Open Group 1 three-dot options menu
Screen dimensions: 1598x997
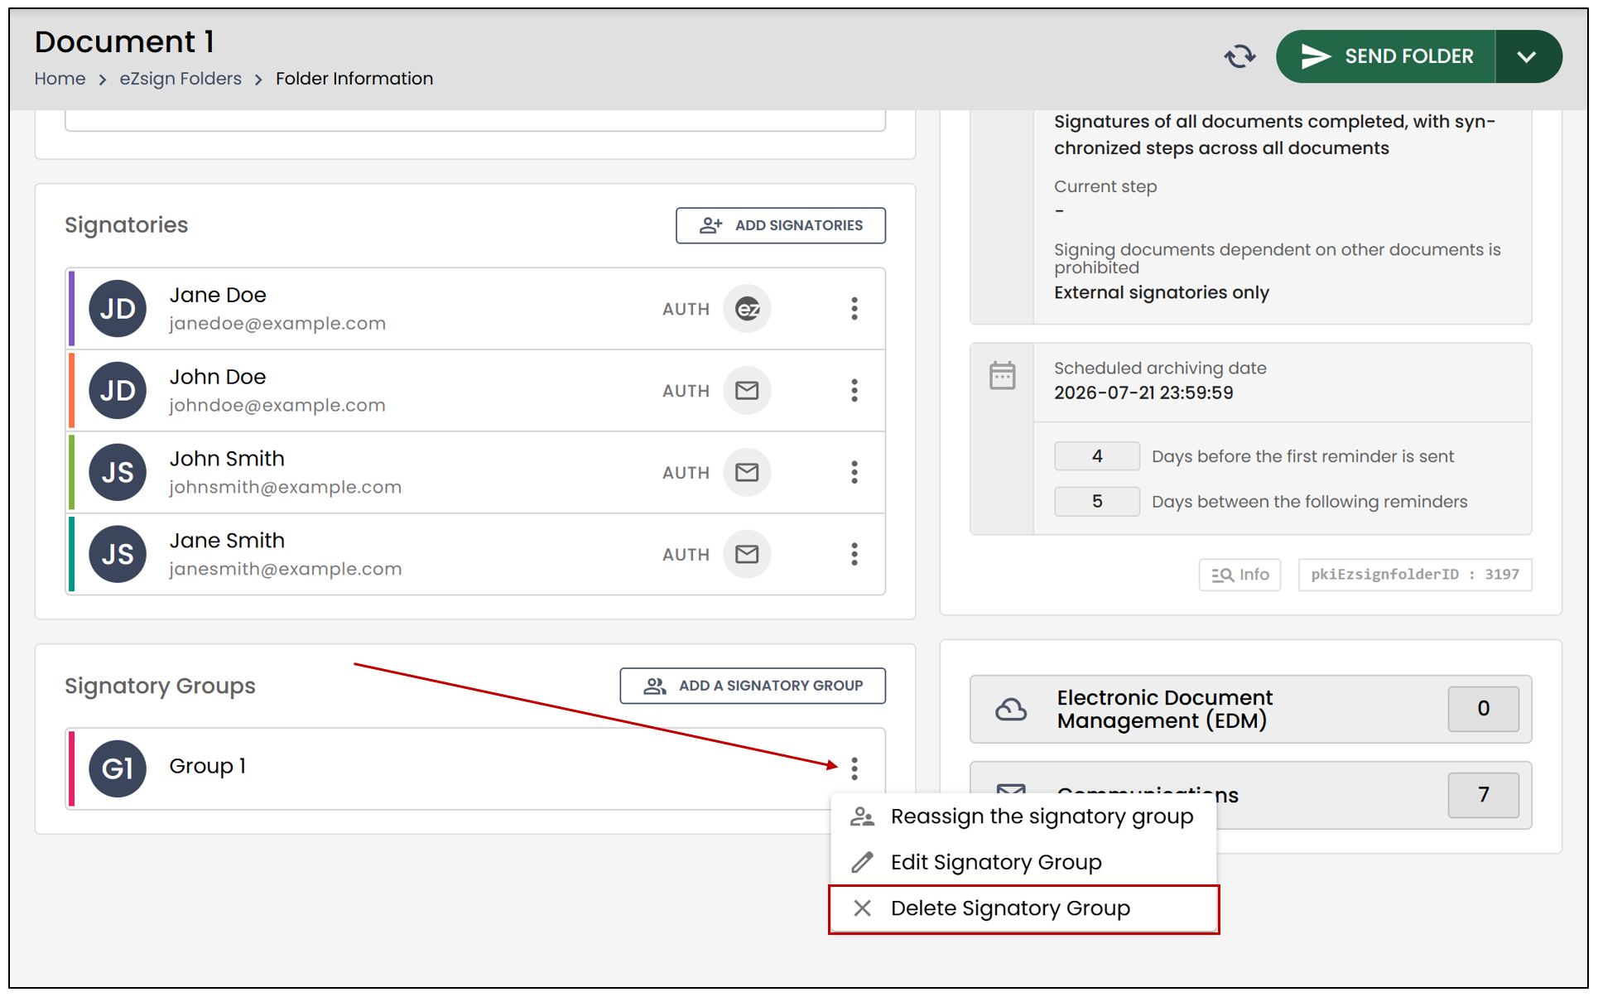[x=854, y=768]
